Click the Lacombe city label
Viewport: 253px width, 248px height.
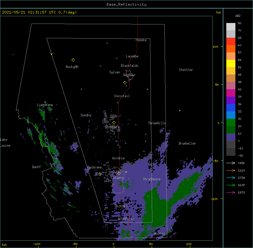click(132, 56)
